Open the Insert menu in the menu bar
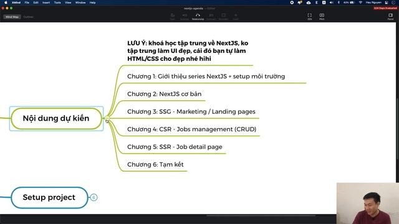The width and height of the screenshot is (399, 224). 46,2
